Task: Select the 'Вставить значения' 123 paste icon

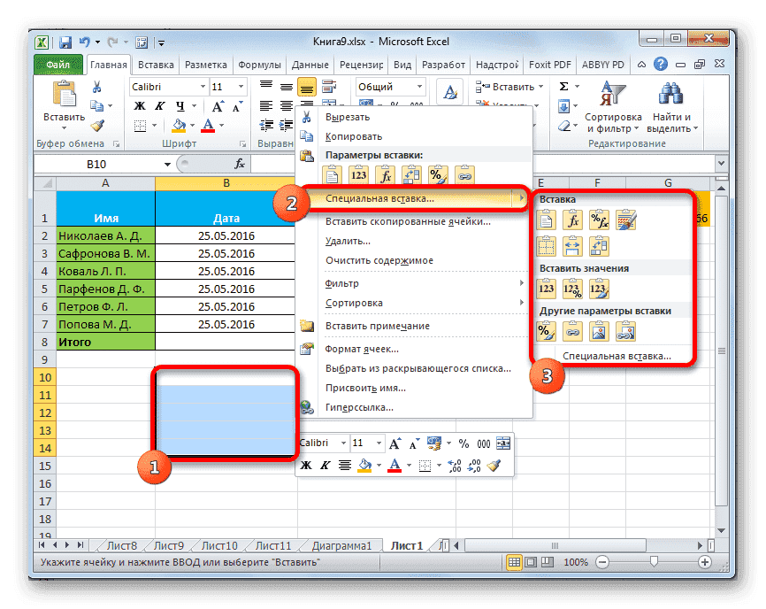Action: point(546,289)
